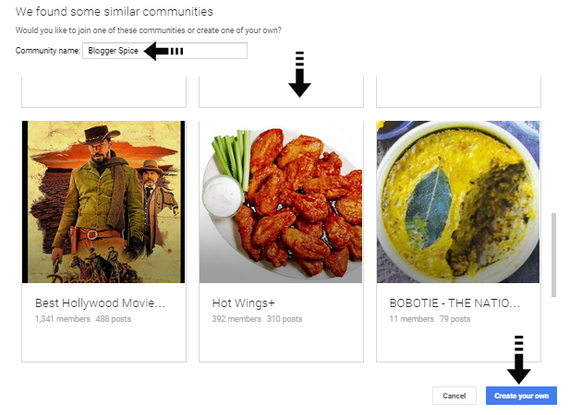Click the Create your own button

(521, 396)
